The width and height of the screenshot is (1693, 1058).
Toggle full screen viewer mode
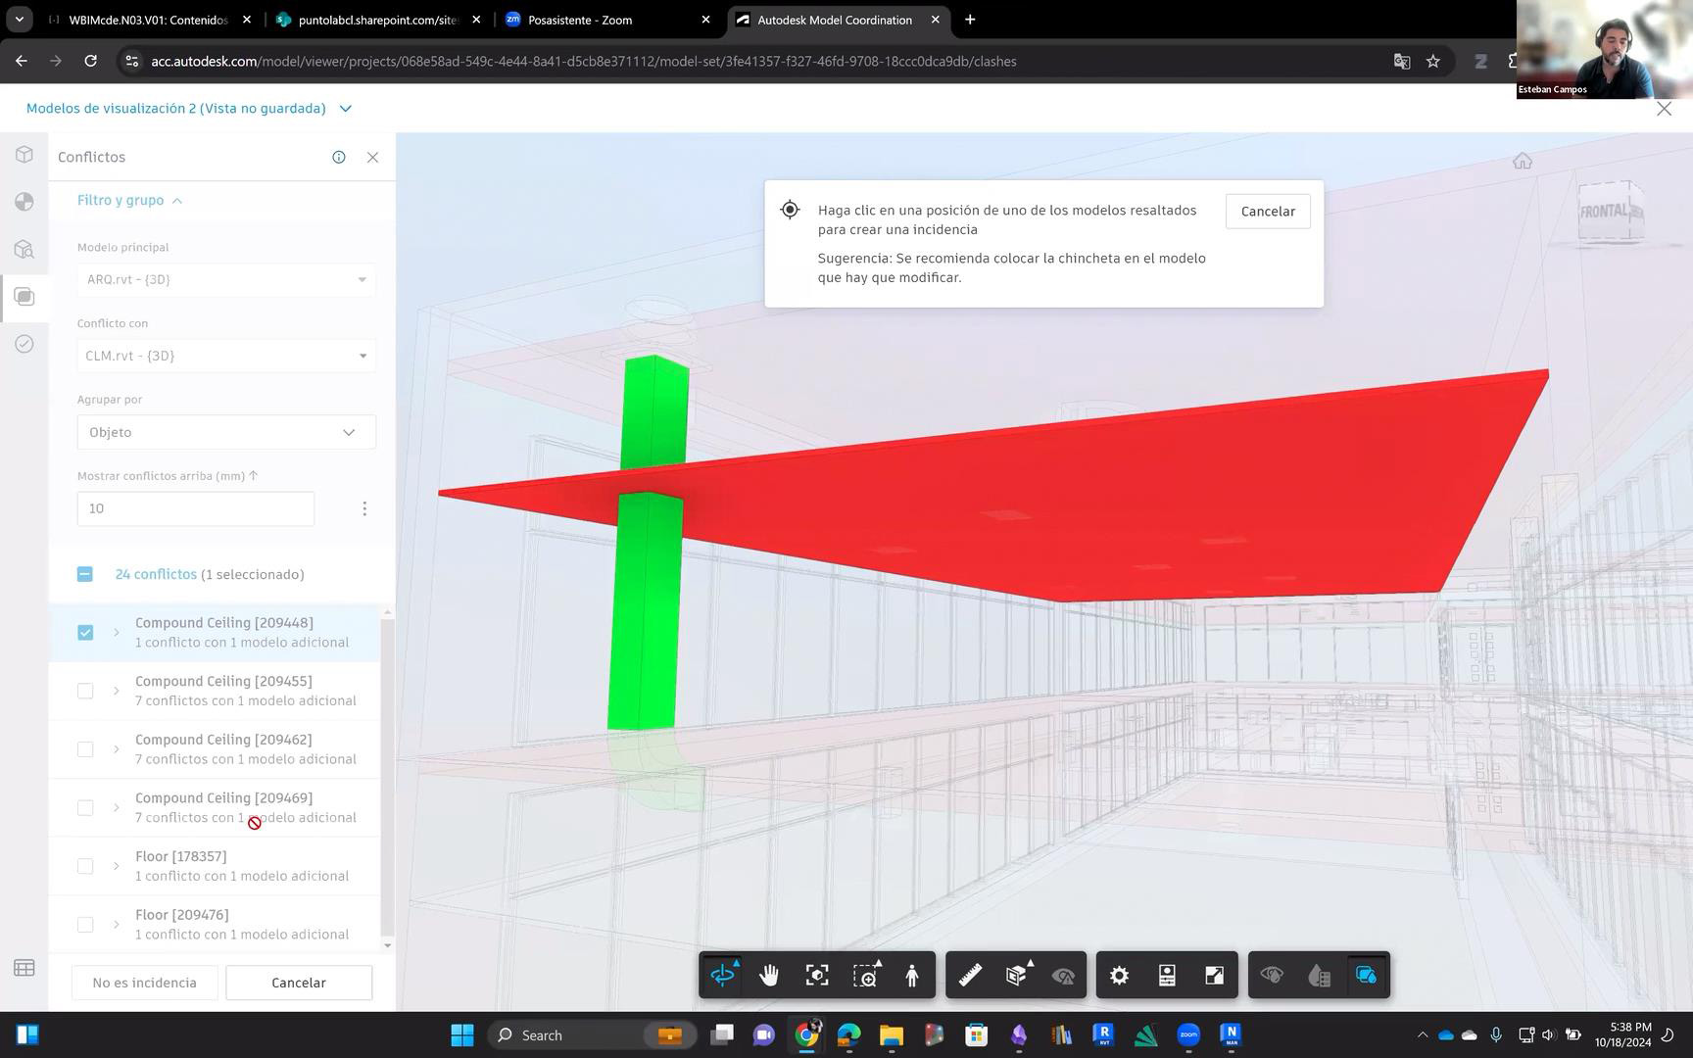[x=1214, y=976]
